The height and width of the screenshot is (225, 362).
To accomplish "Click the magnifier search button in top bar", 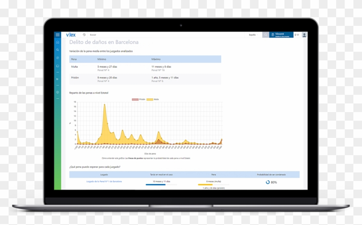I will (x=265, y=34).
